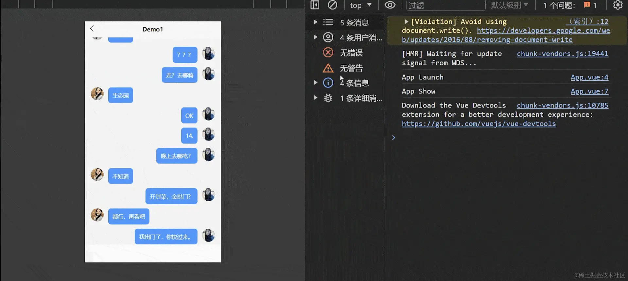Open chunk-vendors.js:19441 source link
The image size is (628, 281).
(563, 54)
